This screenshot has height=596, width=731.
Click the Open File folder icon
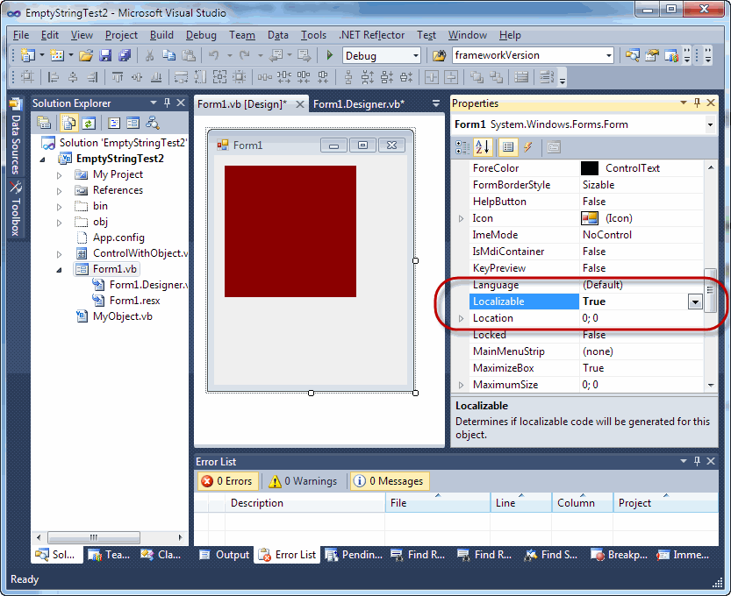pos(86,55)
